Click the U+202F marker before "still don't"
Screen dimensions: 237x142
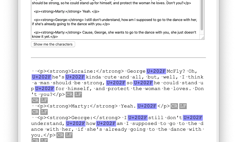coord(137,118)
